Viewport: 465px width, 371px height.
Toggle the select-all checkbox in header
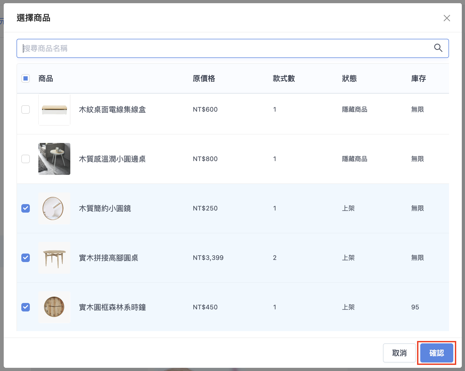26,78
